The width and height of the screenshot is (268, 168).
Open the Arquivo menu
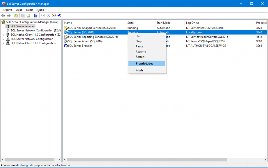[x=8, y=10]
